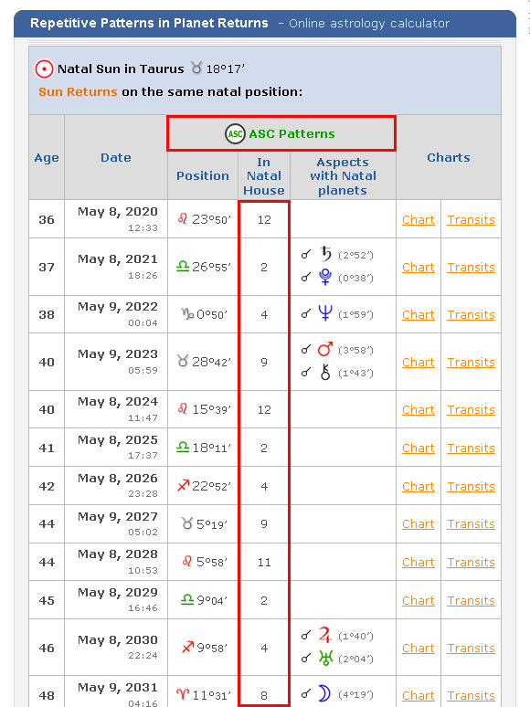Click the natal Sun symbol icon

(44, 69)
